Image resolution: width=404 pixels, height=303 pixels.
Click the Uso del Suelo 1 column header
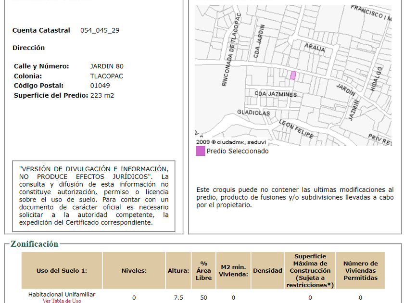62,271
